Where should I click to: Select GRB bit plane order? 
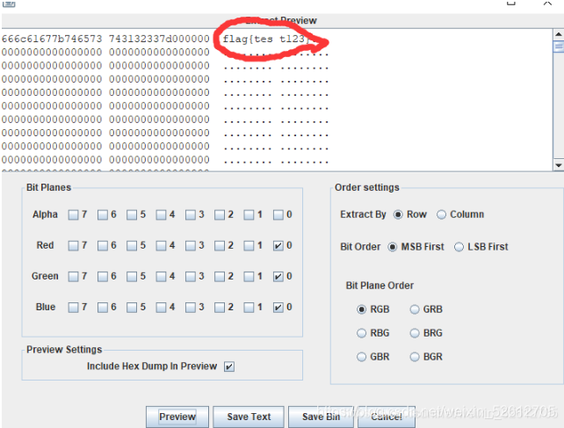(x=415, y=309)
